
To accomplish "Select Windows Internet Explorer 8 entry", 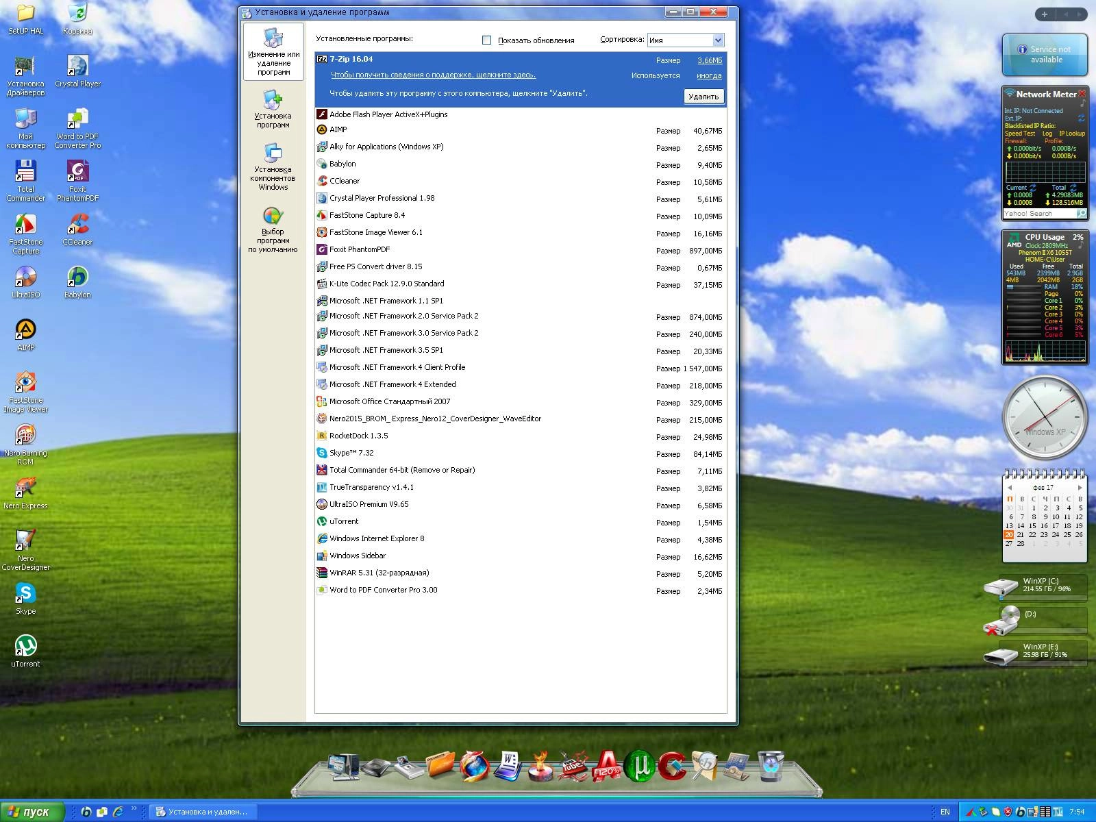I will click(x=521, y=539).
